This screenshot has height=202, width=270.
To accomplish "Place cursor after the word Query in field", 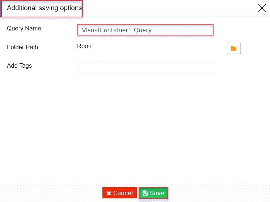I will pos(152,30).
